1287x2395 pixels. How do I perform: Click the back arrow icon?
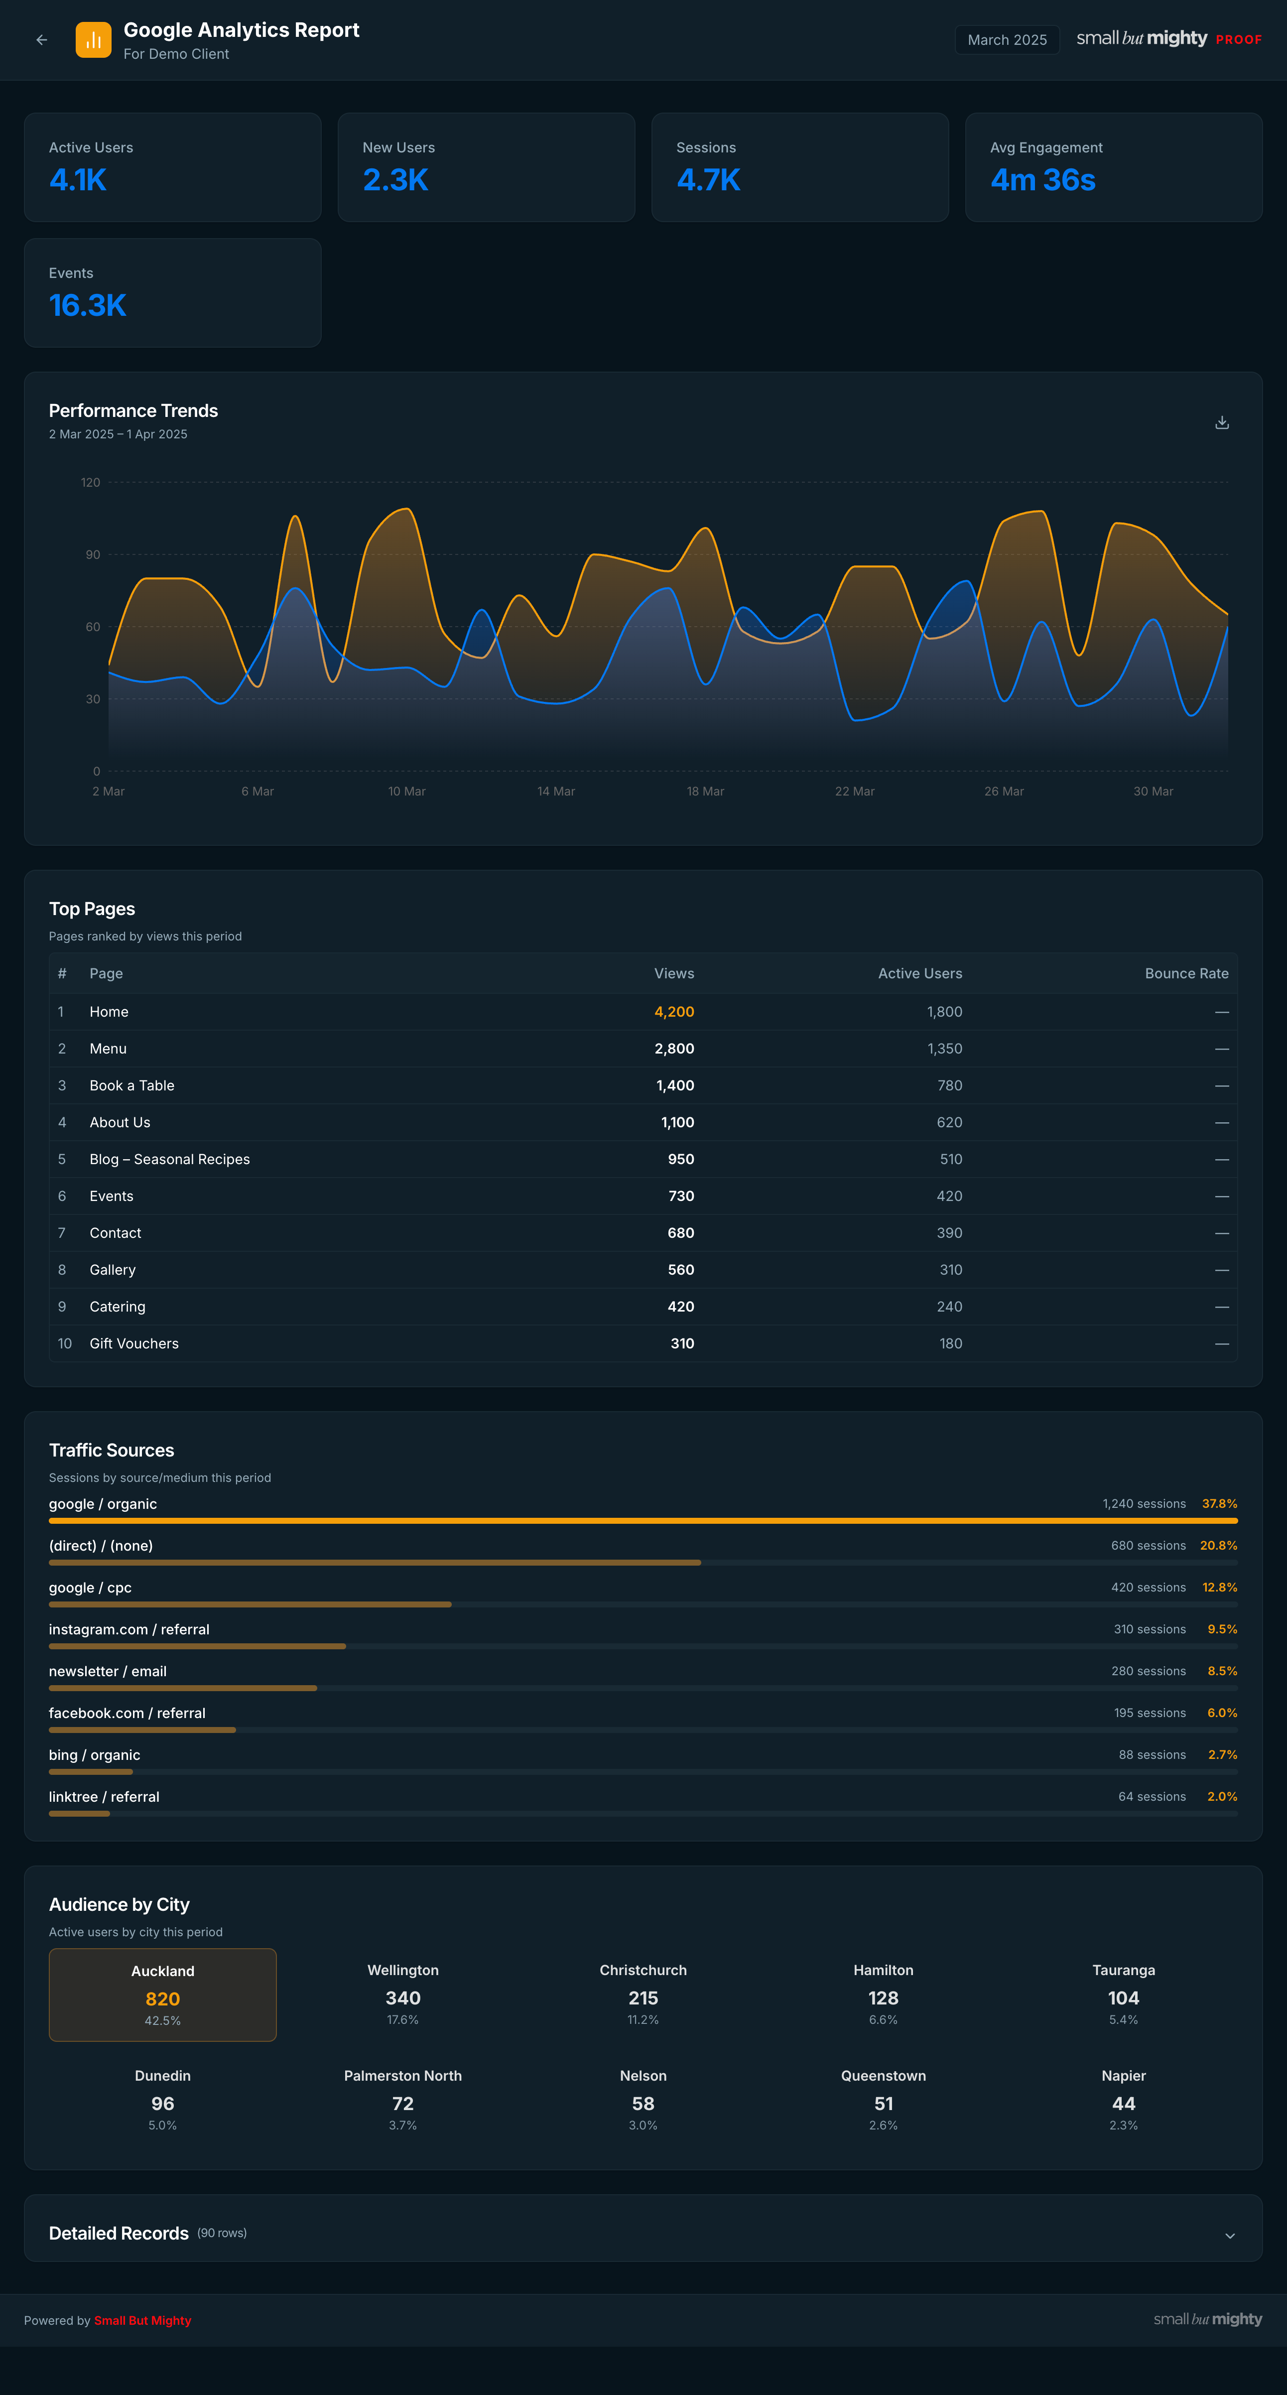click(42, 40)
